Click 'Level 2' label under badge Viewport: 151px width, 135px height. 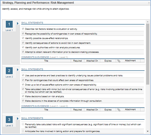click(x=9, y=77)
